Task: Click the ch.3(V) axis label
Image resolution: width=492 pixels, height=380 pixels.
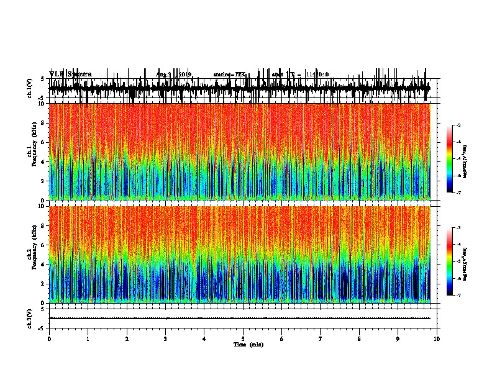Action: click(x=29, y=319)
